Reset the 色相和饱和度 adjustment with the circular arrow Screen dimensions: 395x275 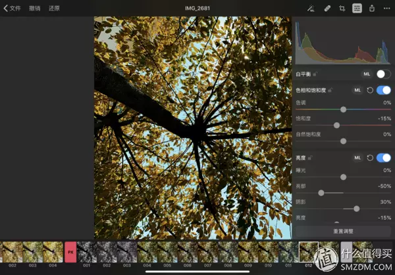tap(370, 90)
